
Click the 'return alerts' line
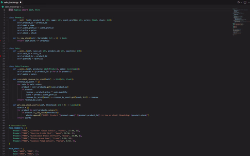tap(24, 118)
